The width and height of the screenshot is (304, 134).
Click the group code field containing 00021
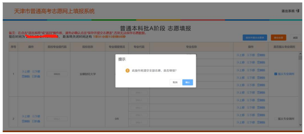(57, 74)
